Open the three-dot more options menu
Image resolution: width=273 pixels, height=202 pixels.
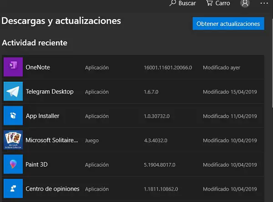click(264, 3)
